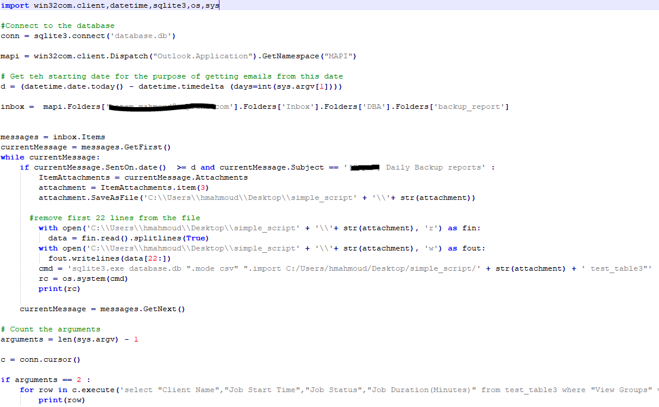Click the mapi Dispatch Outlook.Application line
The width and height of the screenshot is (659, 407).
point(178,56)
